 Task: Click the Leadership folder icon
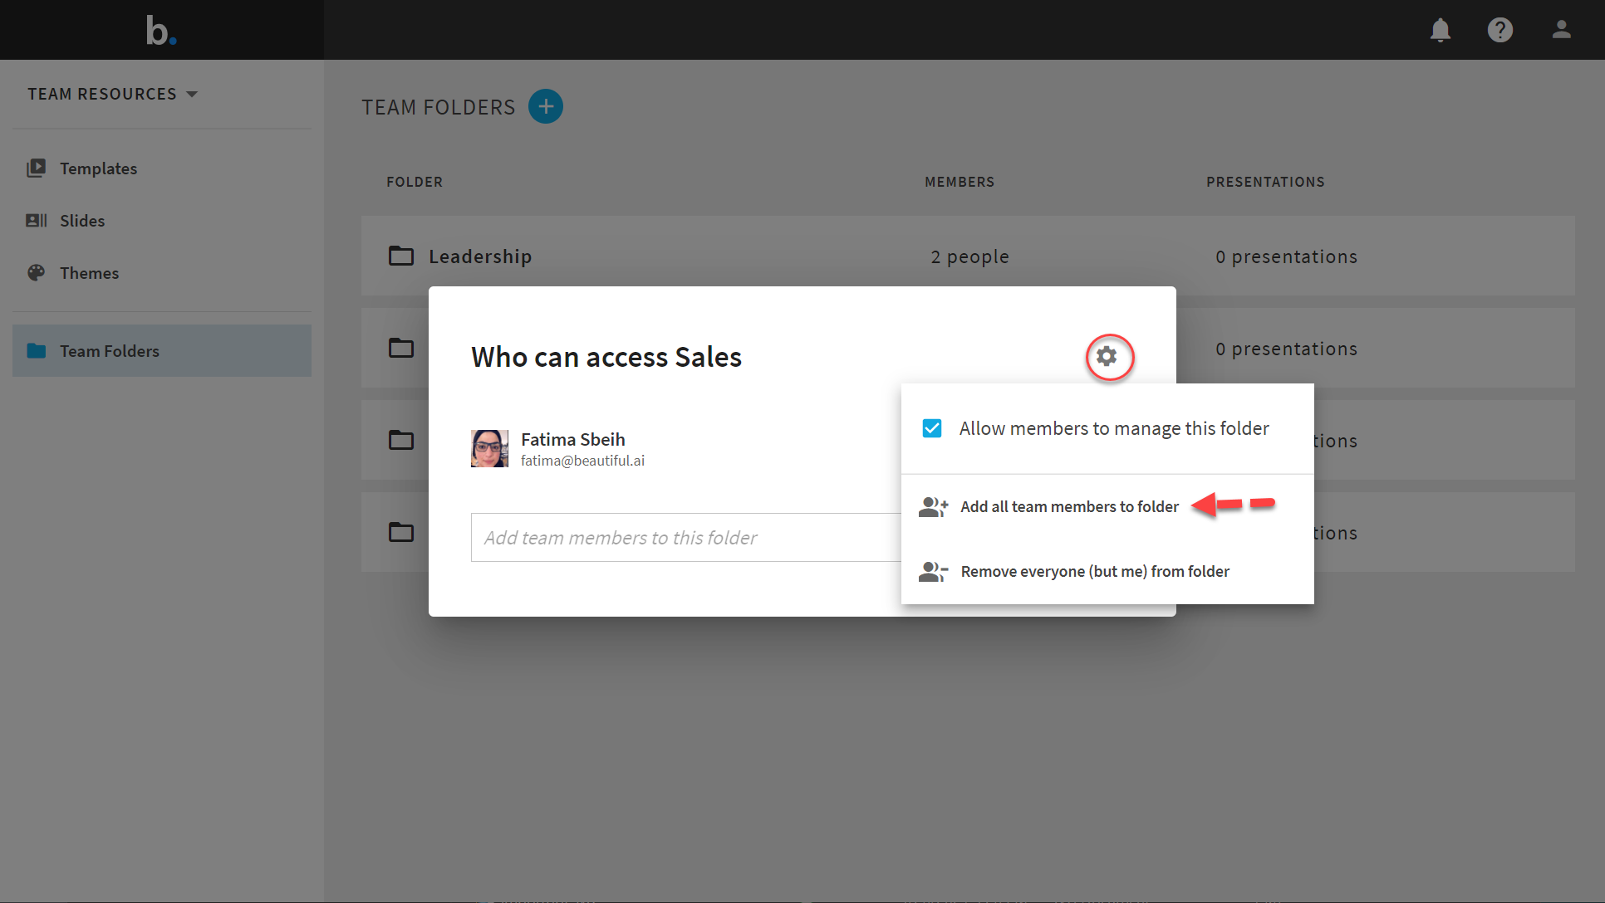click(401, 256)
